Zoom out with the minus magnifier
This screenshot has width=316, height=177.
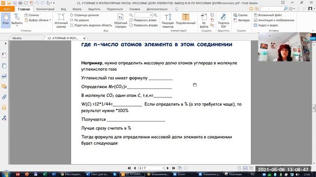[131, 15]
